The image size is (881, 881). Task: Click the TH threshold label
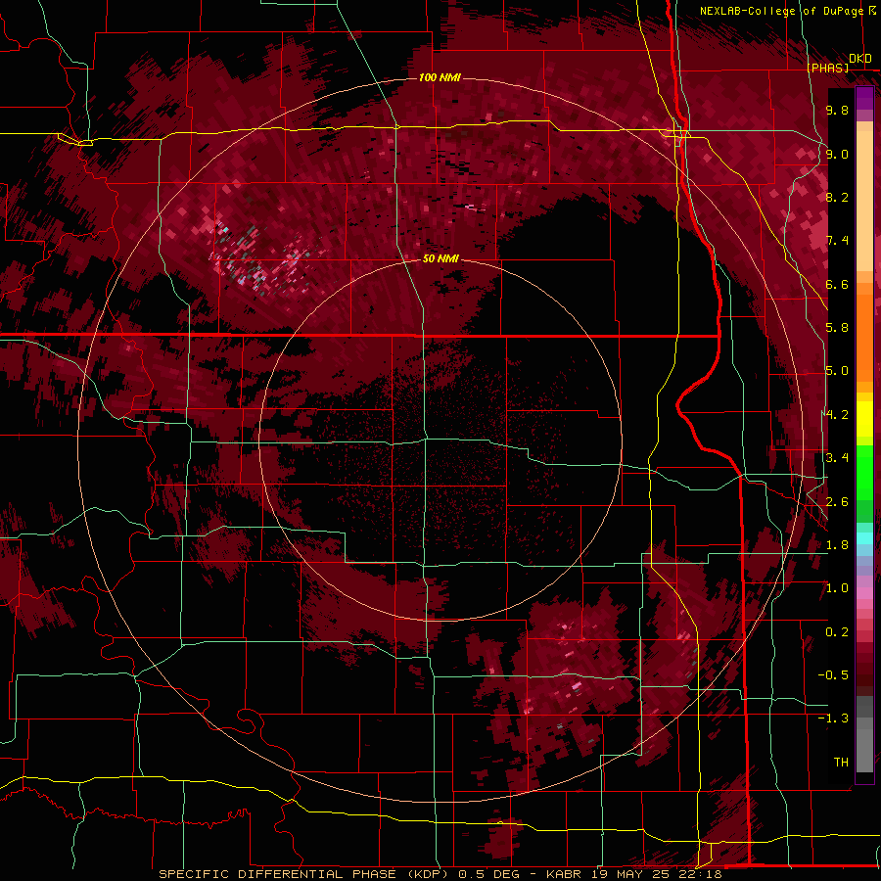[x=841, y=763]
